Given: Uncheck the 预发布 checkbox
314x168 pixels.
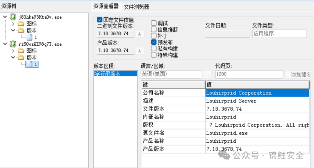Looking at the screenshot, I should (154, 42).
